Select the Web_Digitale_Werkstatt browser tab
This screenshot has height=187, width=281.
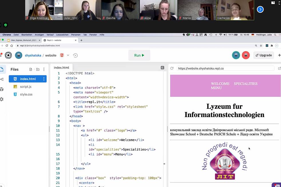tap(24, 40)
